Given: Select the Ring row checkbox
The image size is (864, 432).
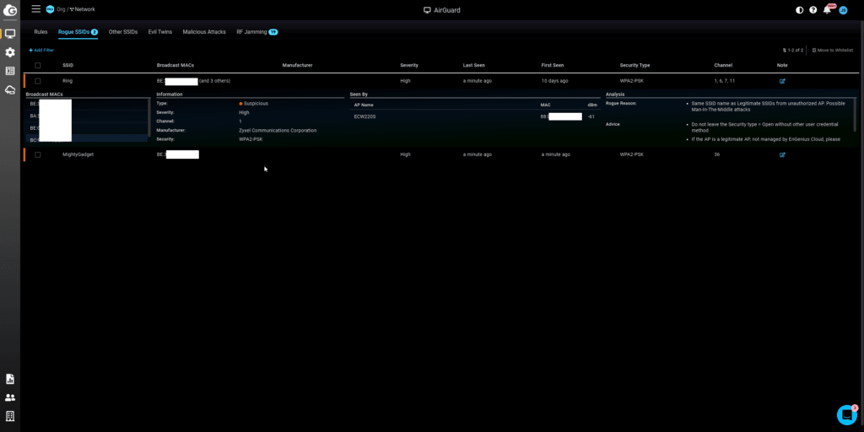Looking at the screenshot, I should (38, 81).
